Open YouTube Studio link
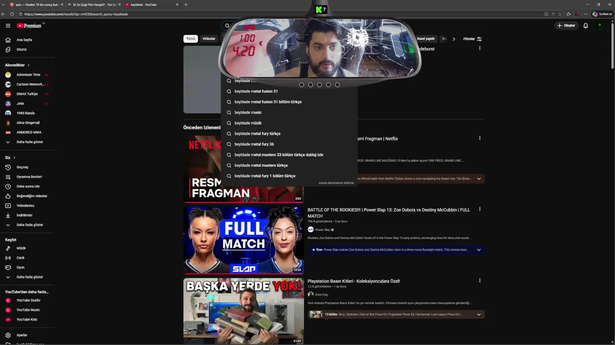Viewport: 615px width, 345px height. pos(27,300)
